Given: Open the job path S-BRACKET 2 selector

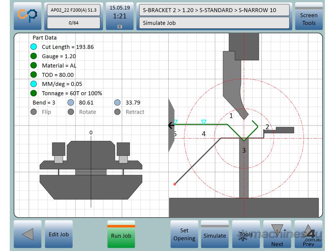Looking at the screenshot, I should [214, 10].
